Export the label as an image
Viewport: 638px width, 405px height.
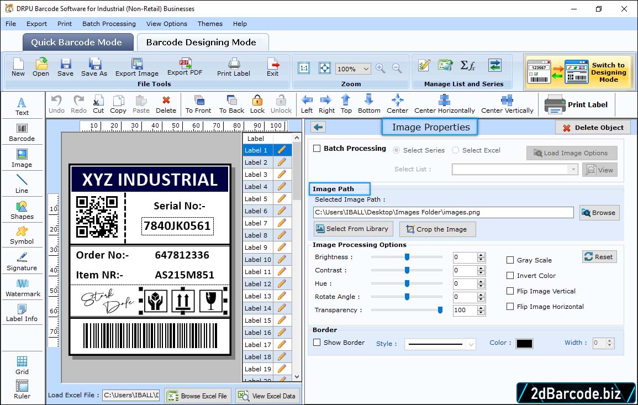pos(137,67)
